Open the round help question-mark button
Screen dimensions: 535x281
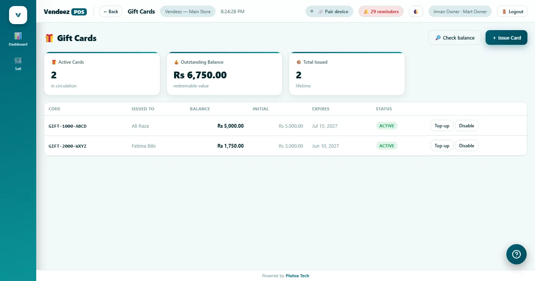click(x=517, y=254)
